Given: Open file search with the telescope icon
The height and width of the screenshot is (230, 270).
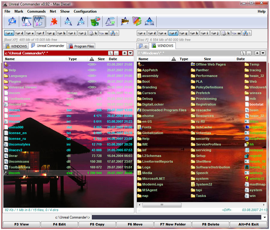Looking at the screenshot, I should [125, 21].
